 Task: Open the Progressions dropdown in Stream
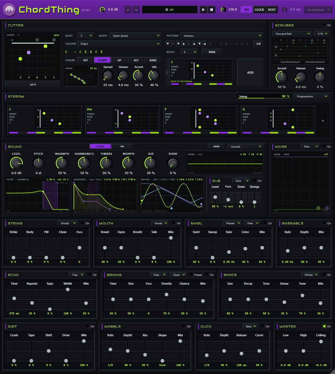point(312,96)
